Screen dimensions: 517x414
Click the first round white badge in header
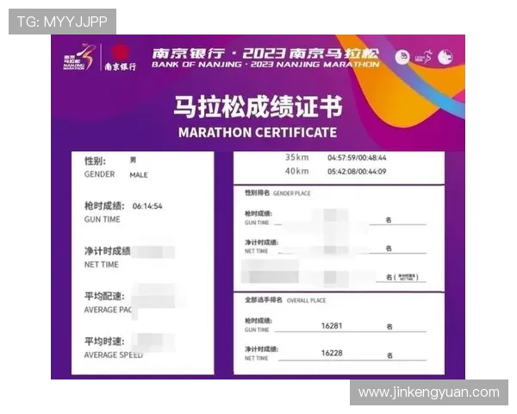[x=402, y=57]
